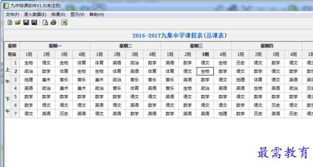Click the 上午 morning row label

(x=8, y=75)
